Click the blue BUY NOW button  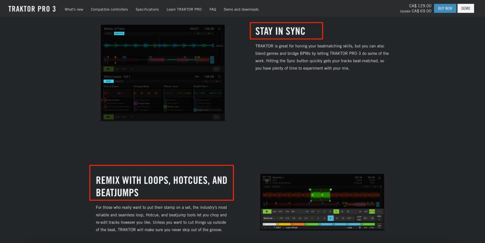click(x=445, y=9)
